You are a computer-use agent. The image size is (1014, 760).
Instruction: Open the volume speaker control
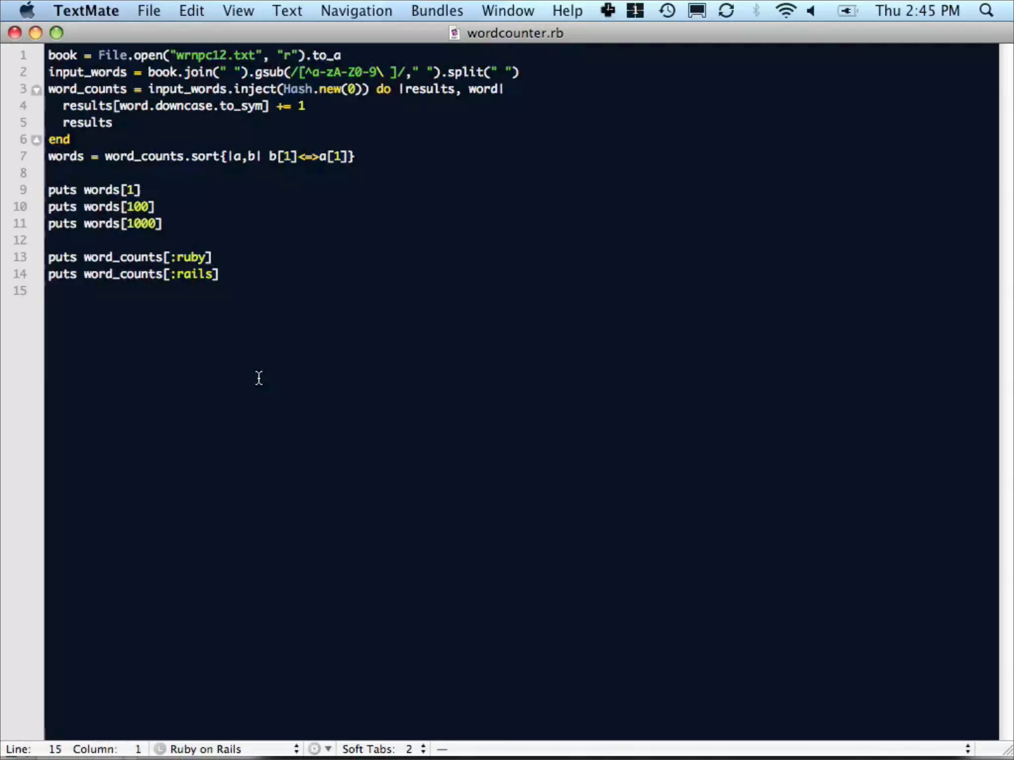pyautogui.click(x=811, y=10)
